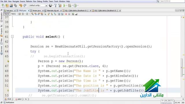
Task: Click the red Start Macro Recording icon
Action: tap(66, 14)
